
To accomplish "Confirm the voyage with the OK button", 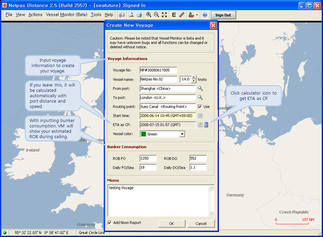I will [171, 224].
